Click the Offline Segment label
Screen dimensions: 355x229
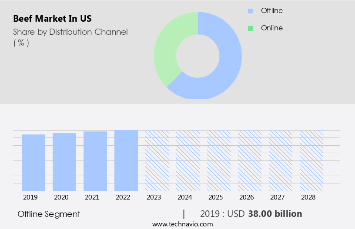pos(49,214)
